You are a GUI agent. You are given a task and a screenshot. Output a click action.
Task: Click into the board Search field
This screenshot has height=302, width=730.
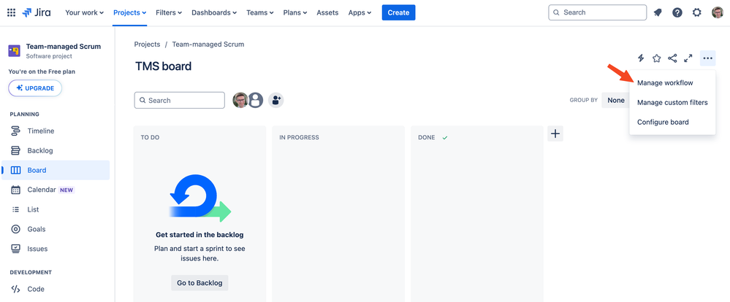pos(179,101)
